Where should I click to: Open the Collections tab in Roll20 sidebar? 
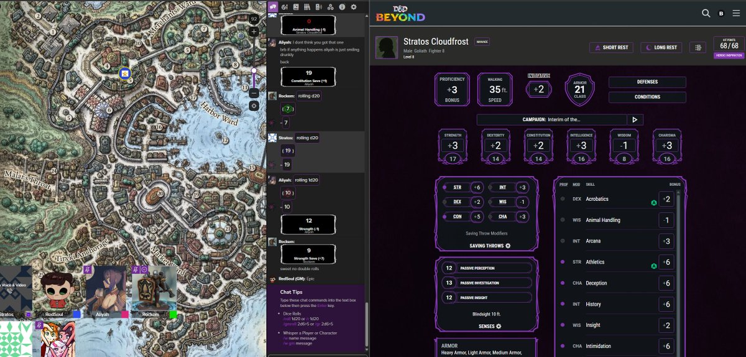[331, 7]
